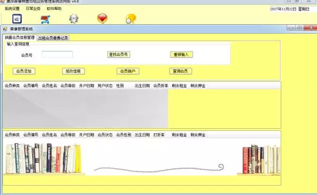Click the 打折率 column header in lower table
The width and height of the screenshot is (317, 195).
pos(159,135)
